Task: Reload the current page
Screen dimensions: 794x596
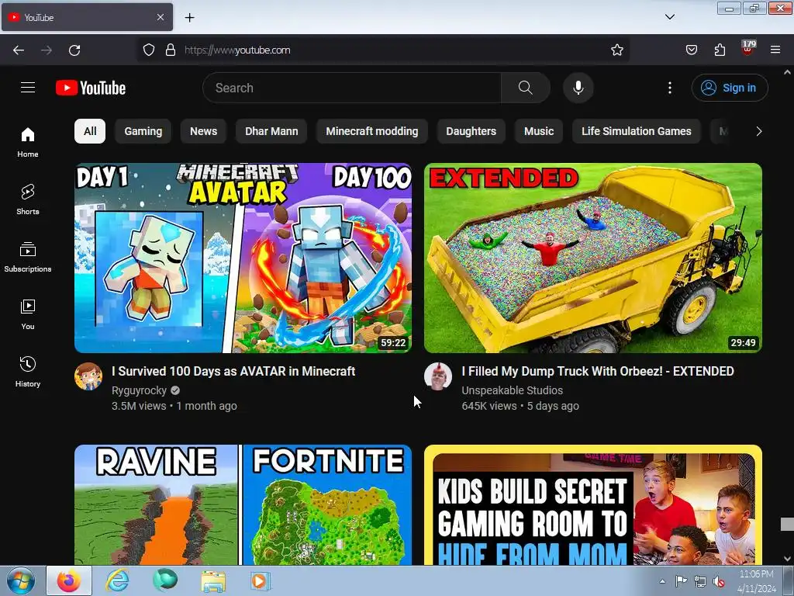Action: click(x=74, y=50)
